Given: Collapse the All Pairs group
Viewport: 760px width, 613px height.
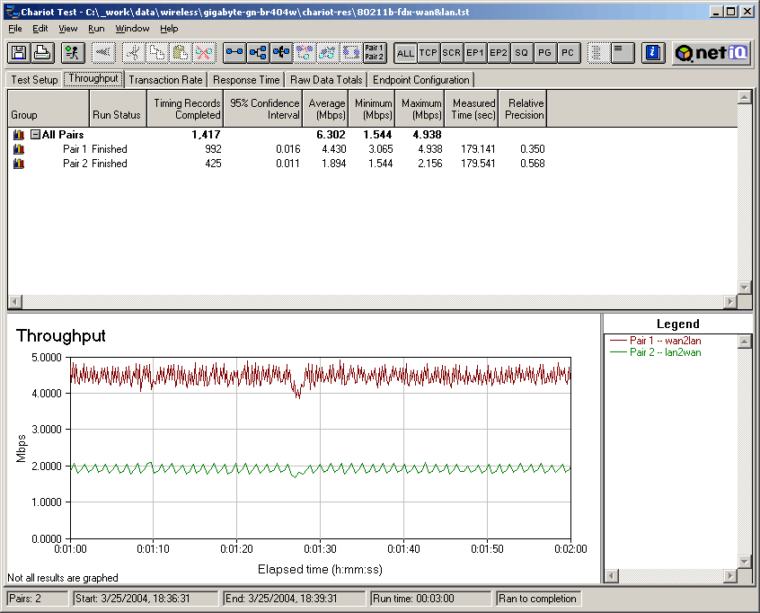Looking at the screenshot, I should pos(35,134).
